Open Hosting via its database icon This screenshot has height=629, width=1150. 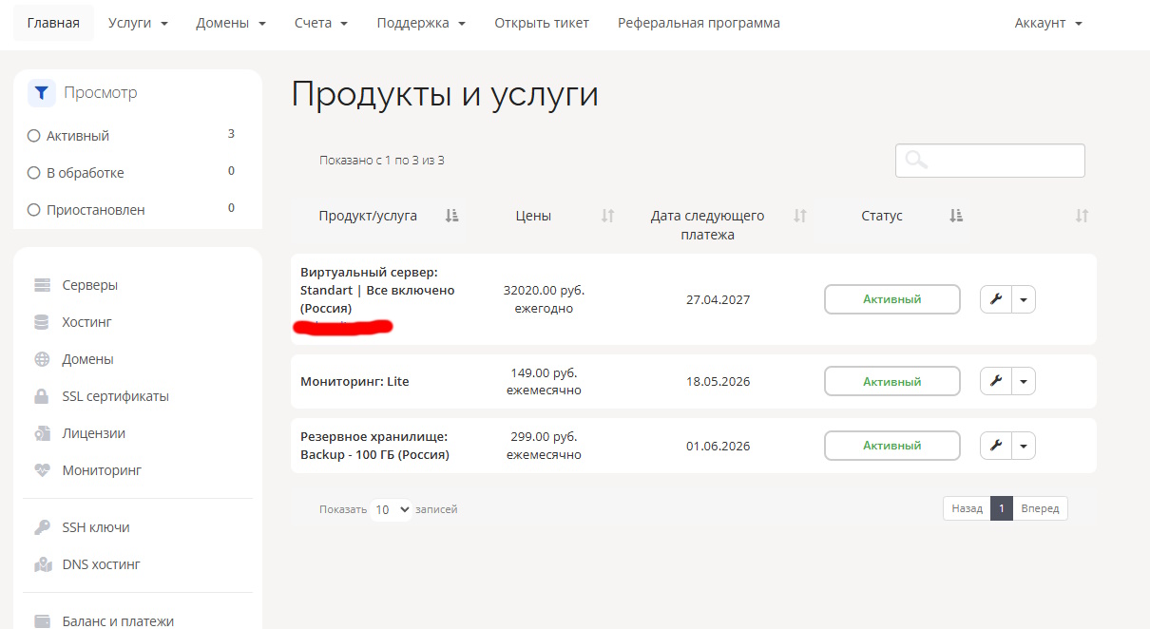42,322
